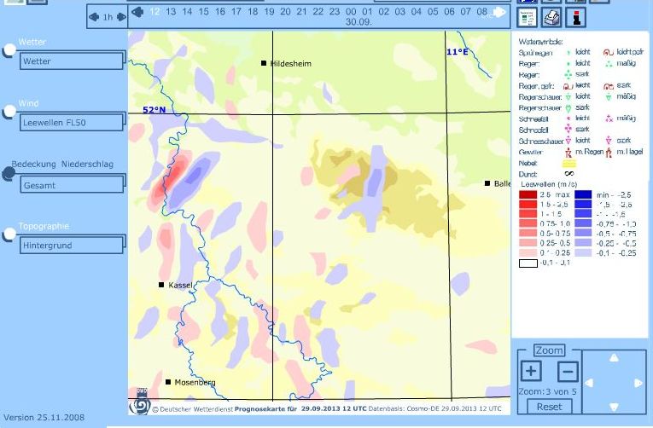
Task: Toggle the Topographie layer circle
Action: pyautogui.click(x=9, y=234)
